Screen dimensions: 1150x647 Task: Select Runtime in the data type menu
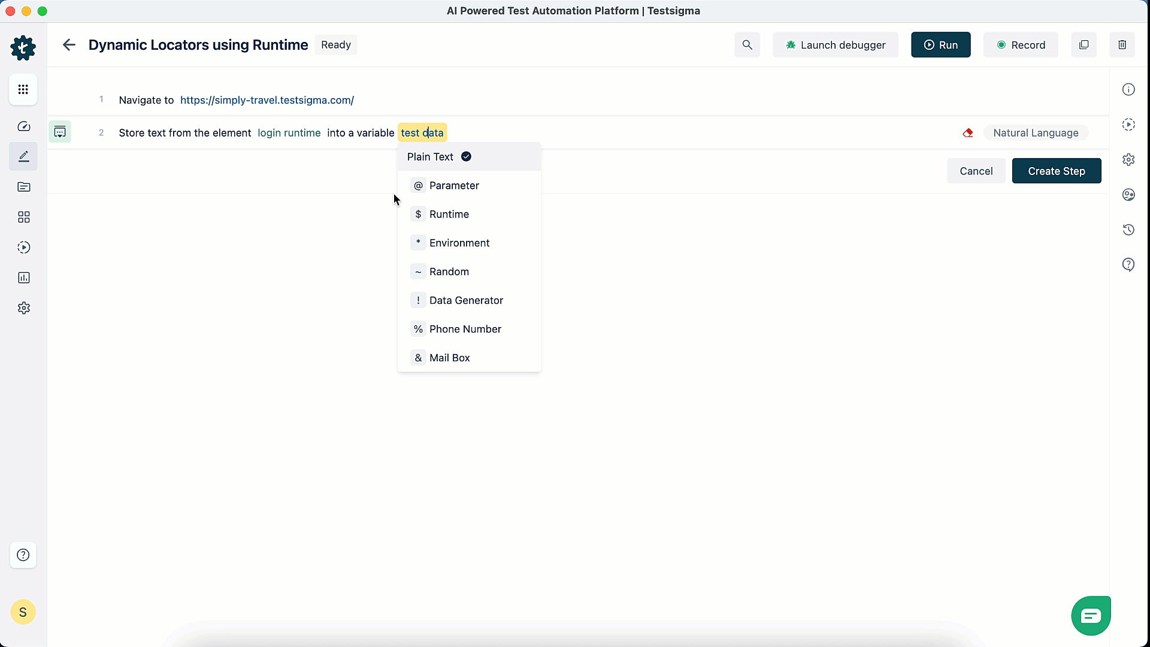click(449, 214)
